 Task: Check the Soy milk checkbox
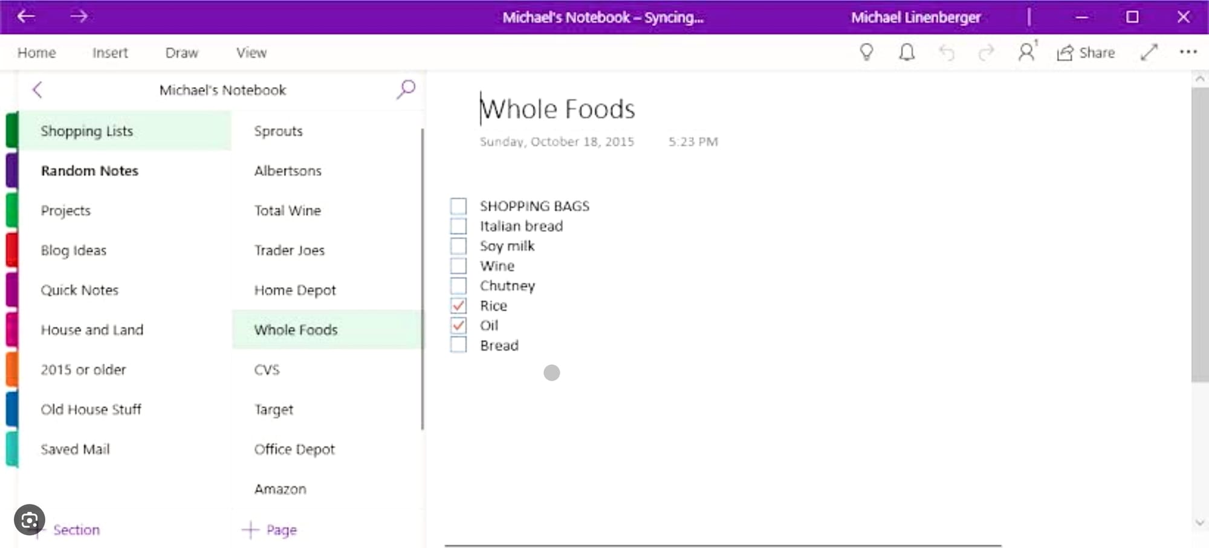[x=458, y=246]
